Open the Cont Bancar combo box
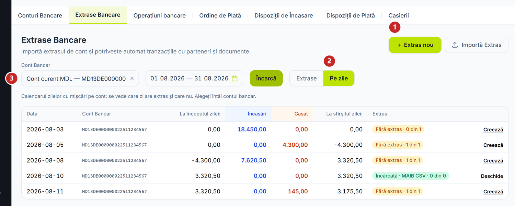This screenshot has height=206, width=515. (x=80, y=78)
